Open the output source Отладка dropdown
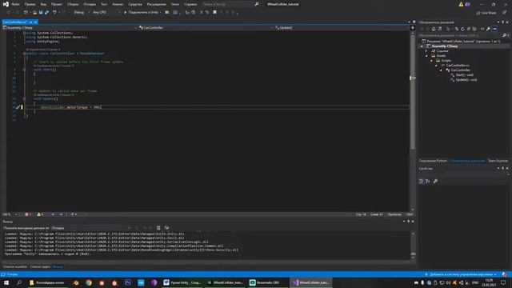Screen dimensions: 512x288 pyautogui.click(x=91, y=228)
